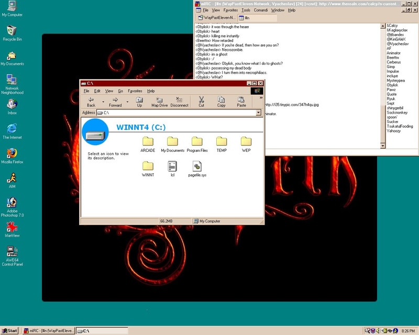
Task: Select the Inbox desktop icon
Action: 12,107
